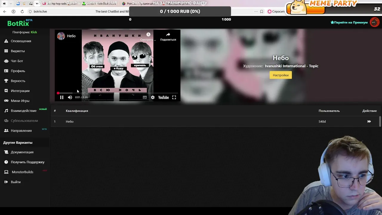
Task: Pause the YouTube video
Action: pos(62,97)
